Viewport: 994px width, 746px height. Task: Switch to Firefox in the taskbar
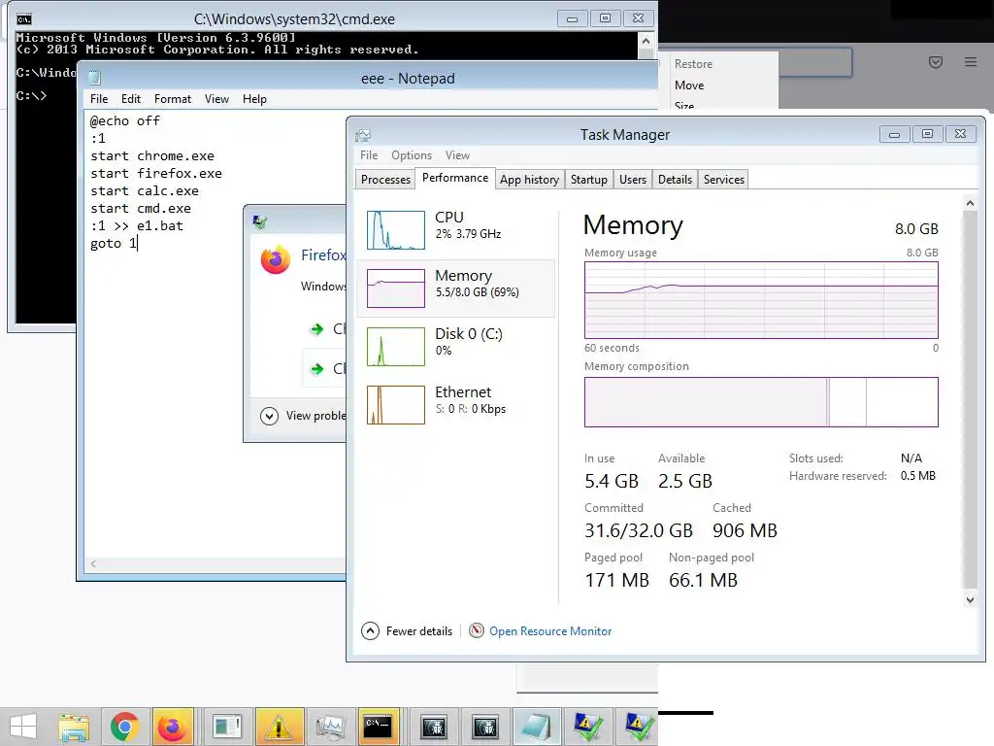(173, 727)
